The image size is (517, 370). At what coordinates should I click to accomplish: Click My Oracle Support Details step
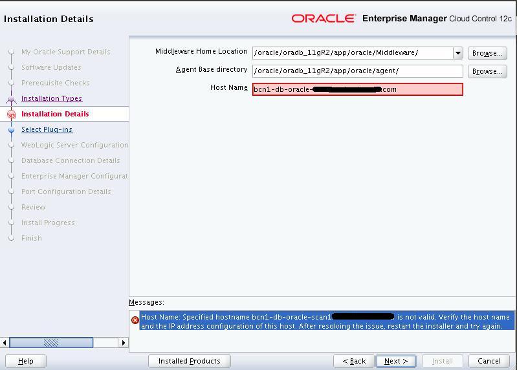65,52
